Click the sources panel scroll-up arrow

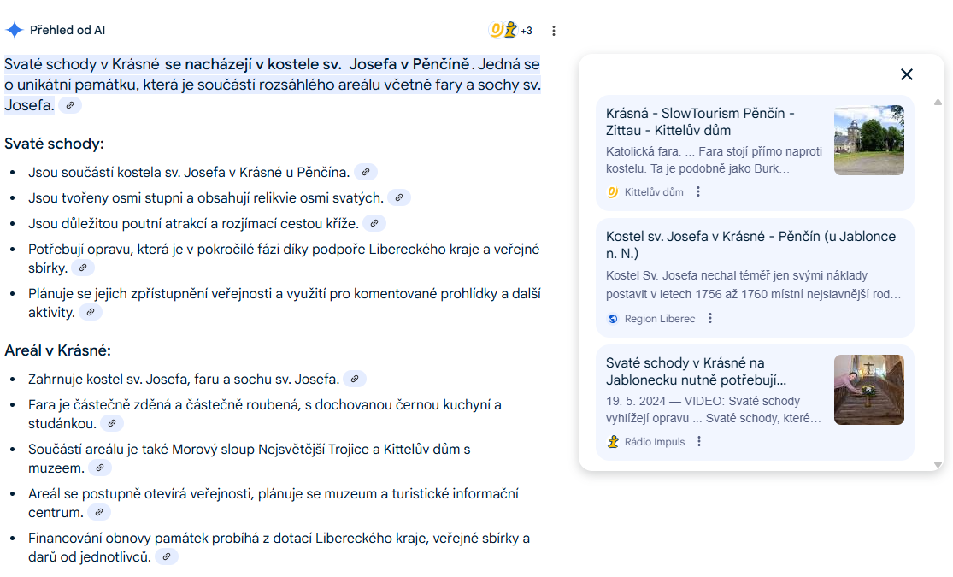938,102
